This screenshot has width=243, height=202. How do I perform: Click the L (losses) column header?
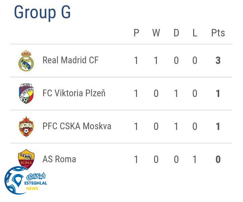point(195,33)
